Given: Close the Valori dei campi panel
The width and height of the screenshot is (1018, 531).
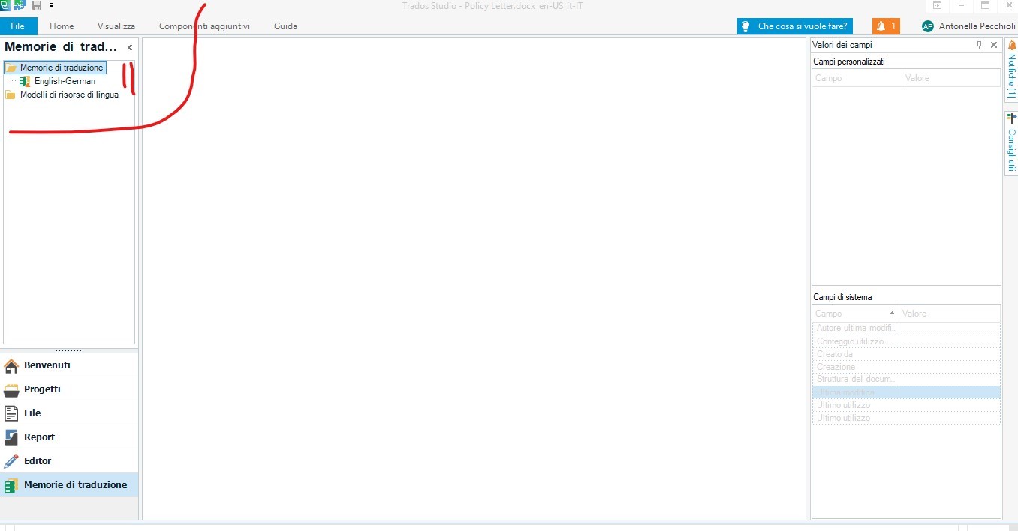Looking at the screenshot, I should 994,45.
